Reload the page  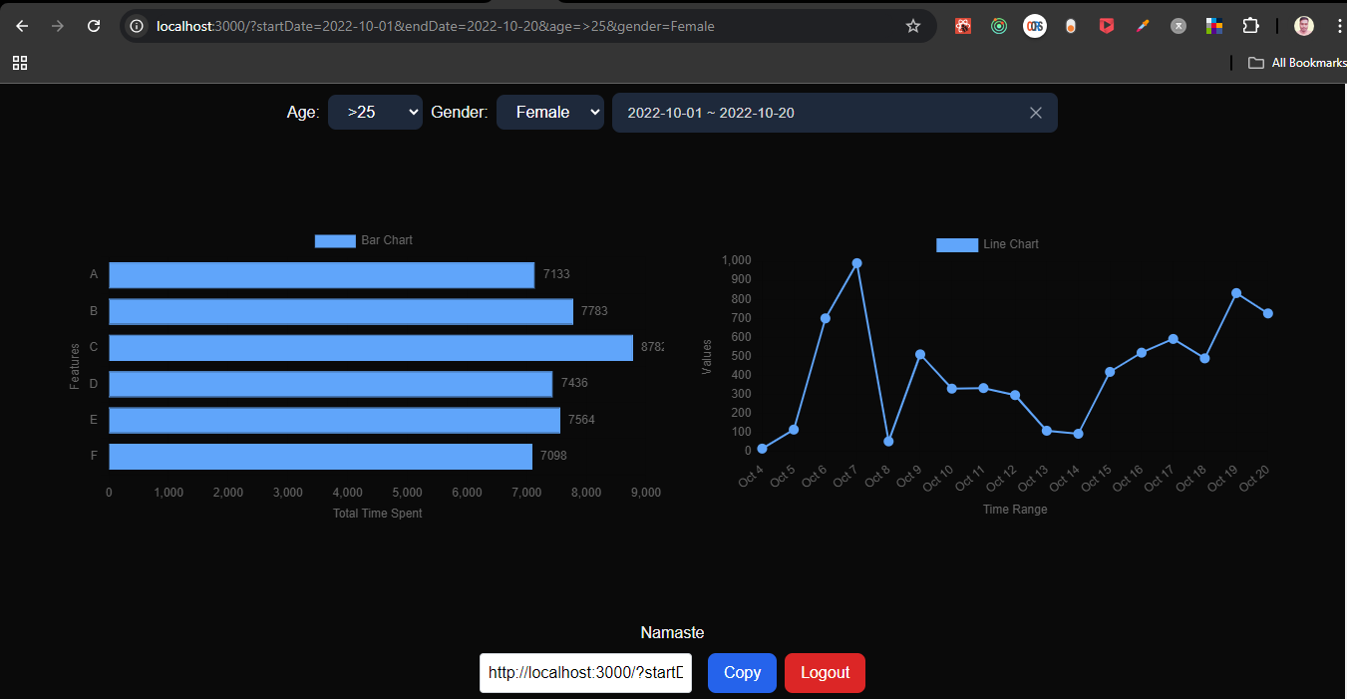click(x=94, y=25)
